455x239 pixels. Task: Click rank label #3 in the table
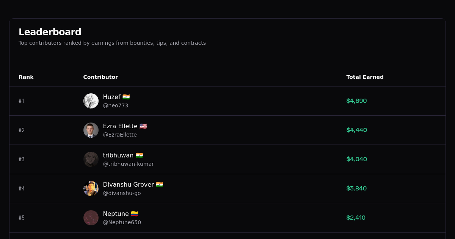click(22, 159)
